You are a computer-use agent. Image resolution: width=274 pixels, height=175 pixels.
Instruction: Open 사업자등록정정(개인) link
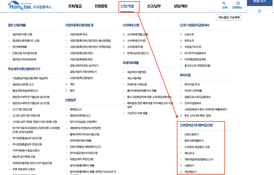point(81,59)
